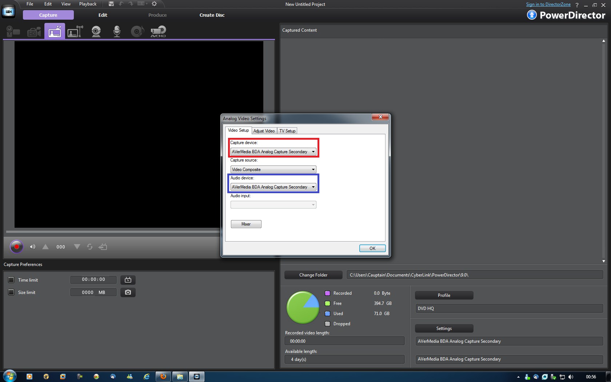
Task: Click the Profile button
Action: click(x=444, y=295)
